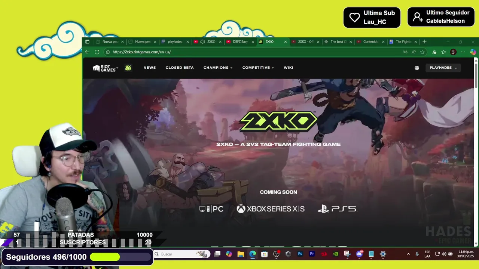The width and height of the screenshot is (479, 269).
Task: Close the DBFZ Easy tab
Action: click(x=253, y=41)
